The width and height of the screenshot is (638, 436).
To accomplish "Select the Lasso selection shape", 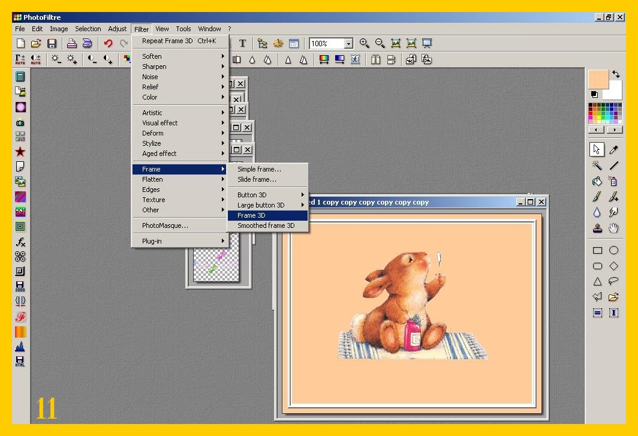I will pyautogui.click(x=613, y=281).
